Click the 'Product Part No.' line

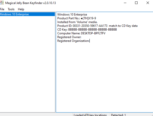pos(76,18)
